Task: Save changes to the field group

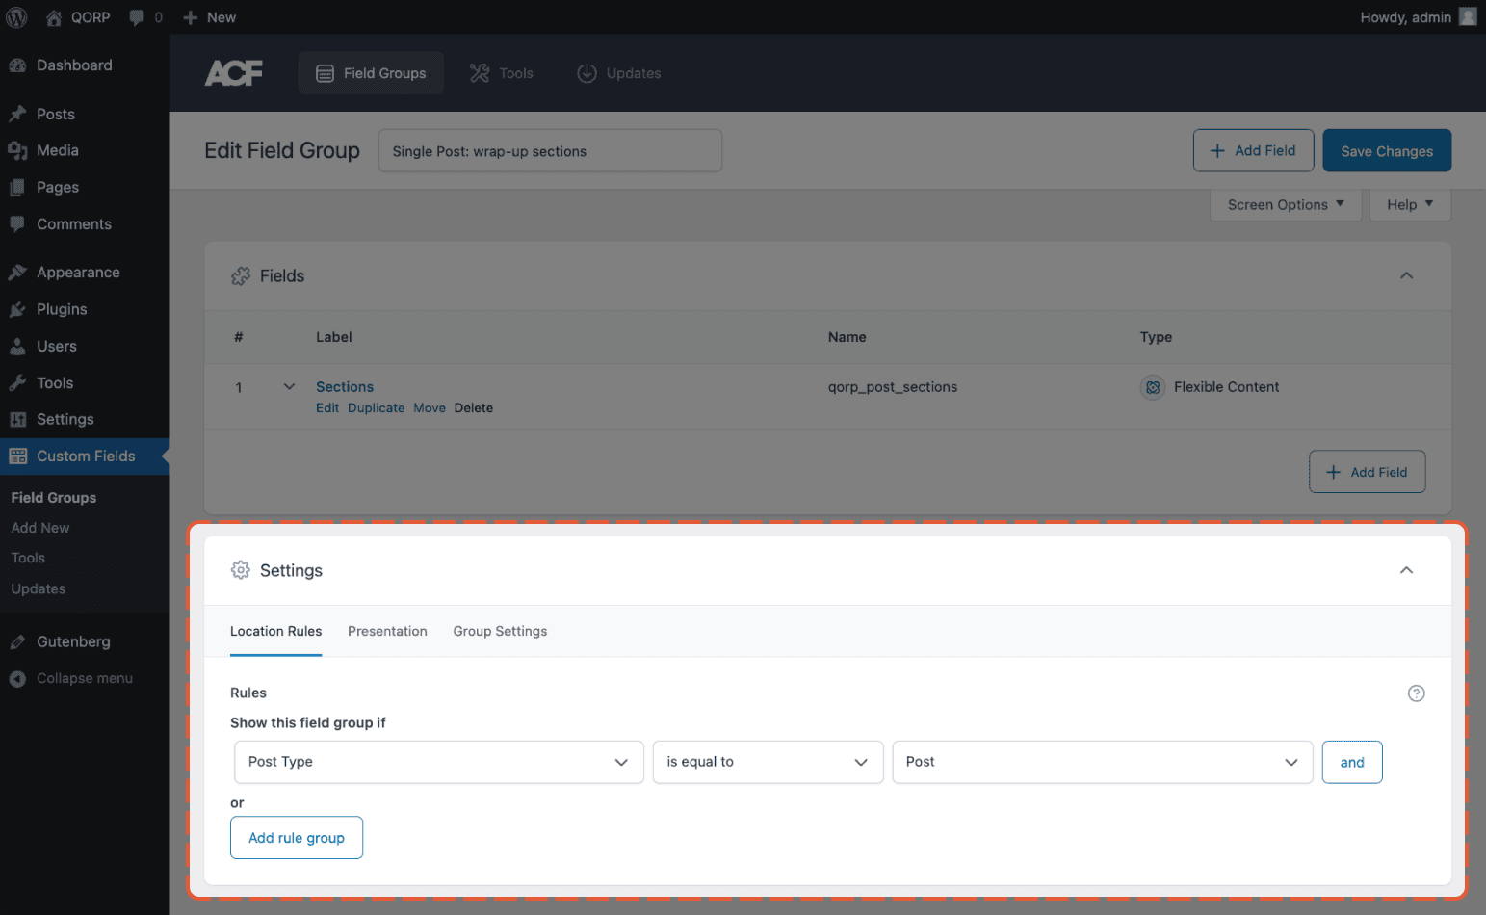Action: 1387,150
